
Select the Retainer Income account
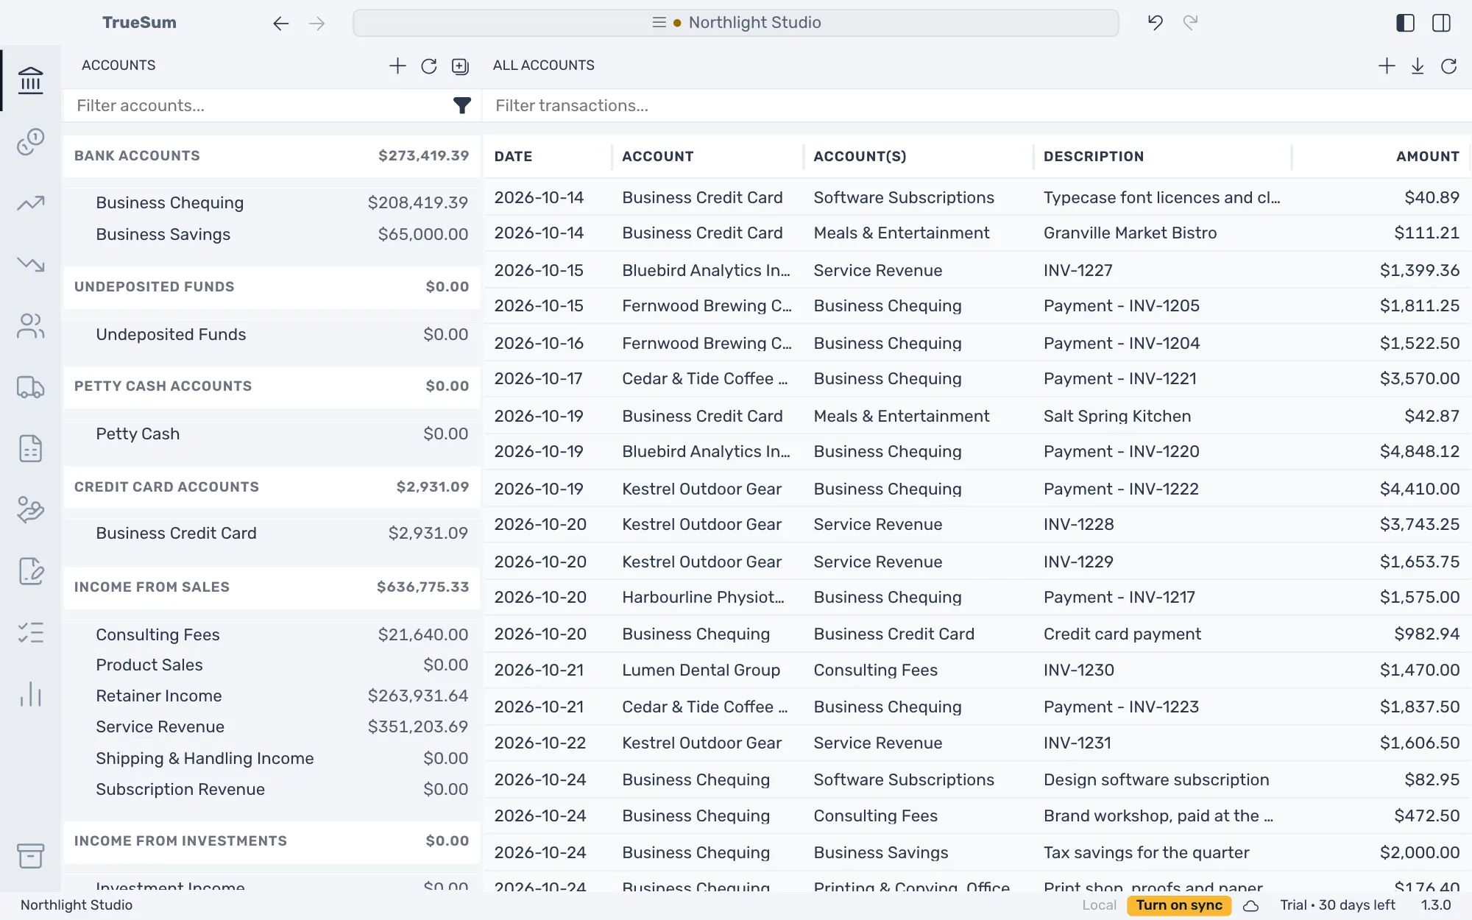[x=272, y=696]
